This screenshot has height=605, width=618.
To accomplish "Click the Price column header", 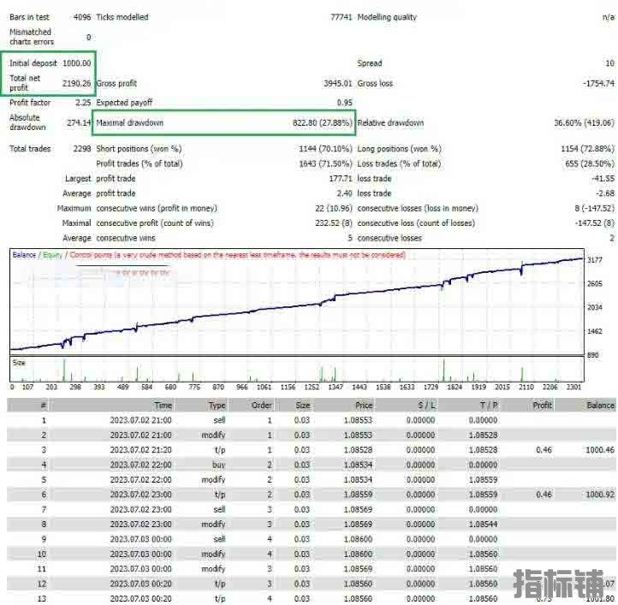I will [x=364, y=405].
